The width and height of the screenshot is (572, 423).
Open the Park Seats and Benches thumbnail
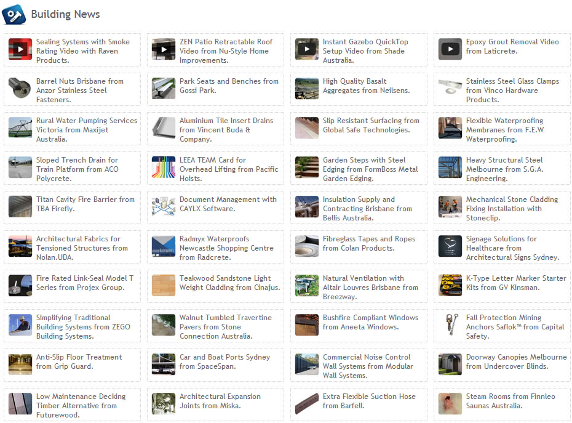click(x=164, y=89)
